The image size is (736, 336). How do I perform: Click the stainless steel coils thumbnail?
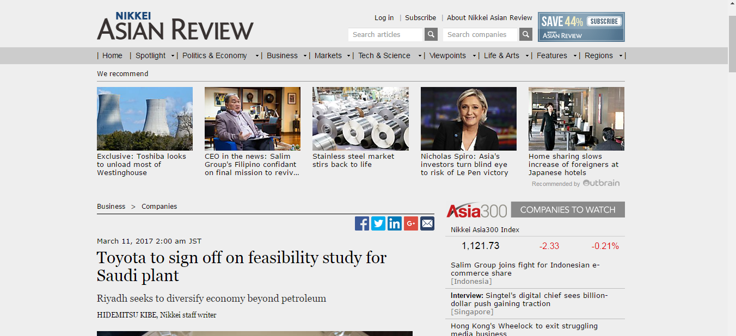360,119
